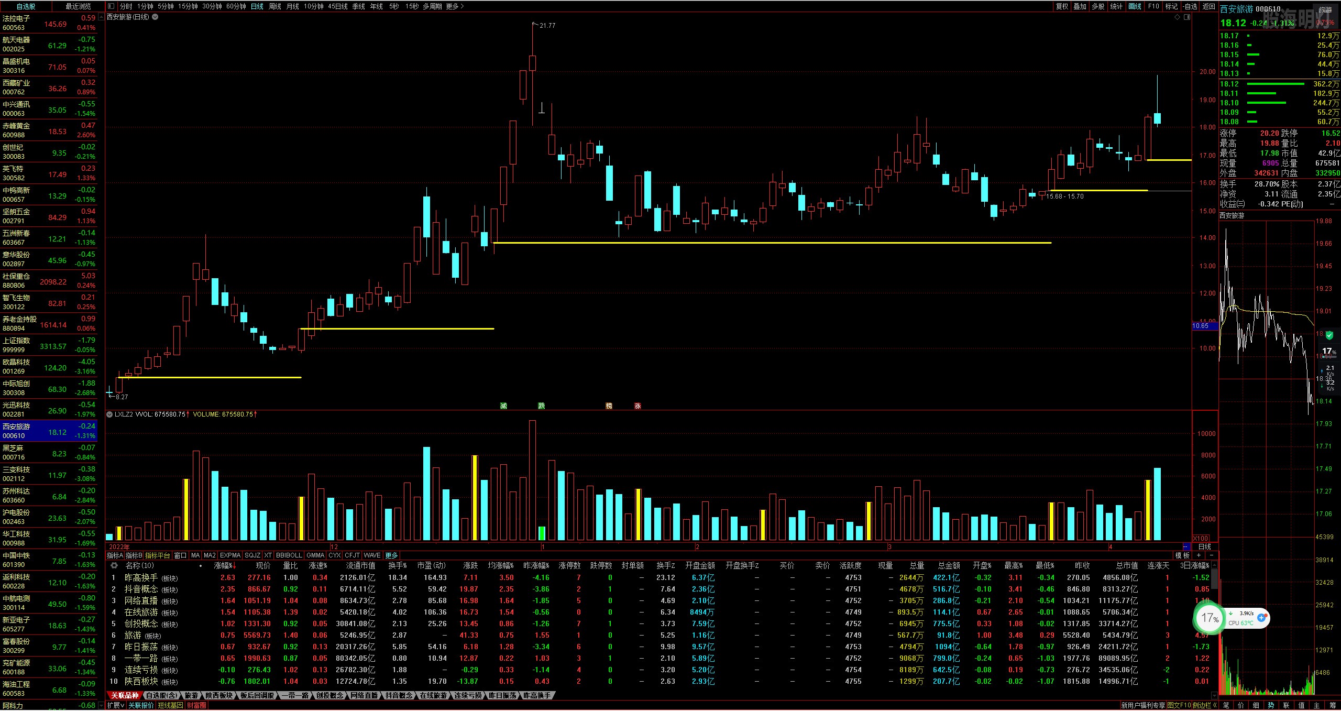1341x711 pixels.
Task: Open the 统计 statistics tool
Action: (x=1117, y=6)
